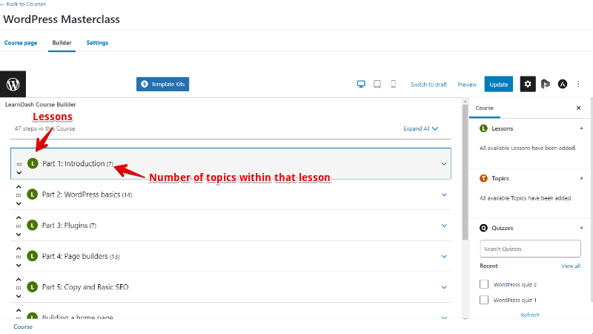Viewport: 593px width, 334px height.
Task: Move Part 2: WordPress basics down
Action: click(19, 203)
